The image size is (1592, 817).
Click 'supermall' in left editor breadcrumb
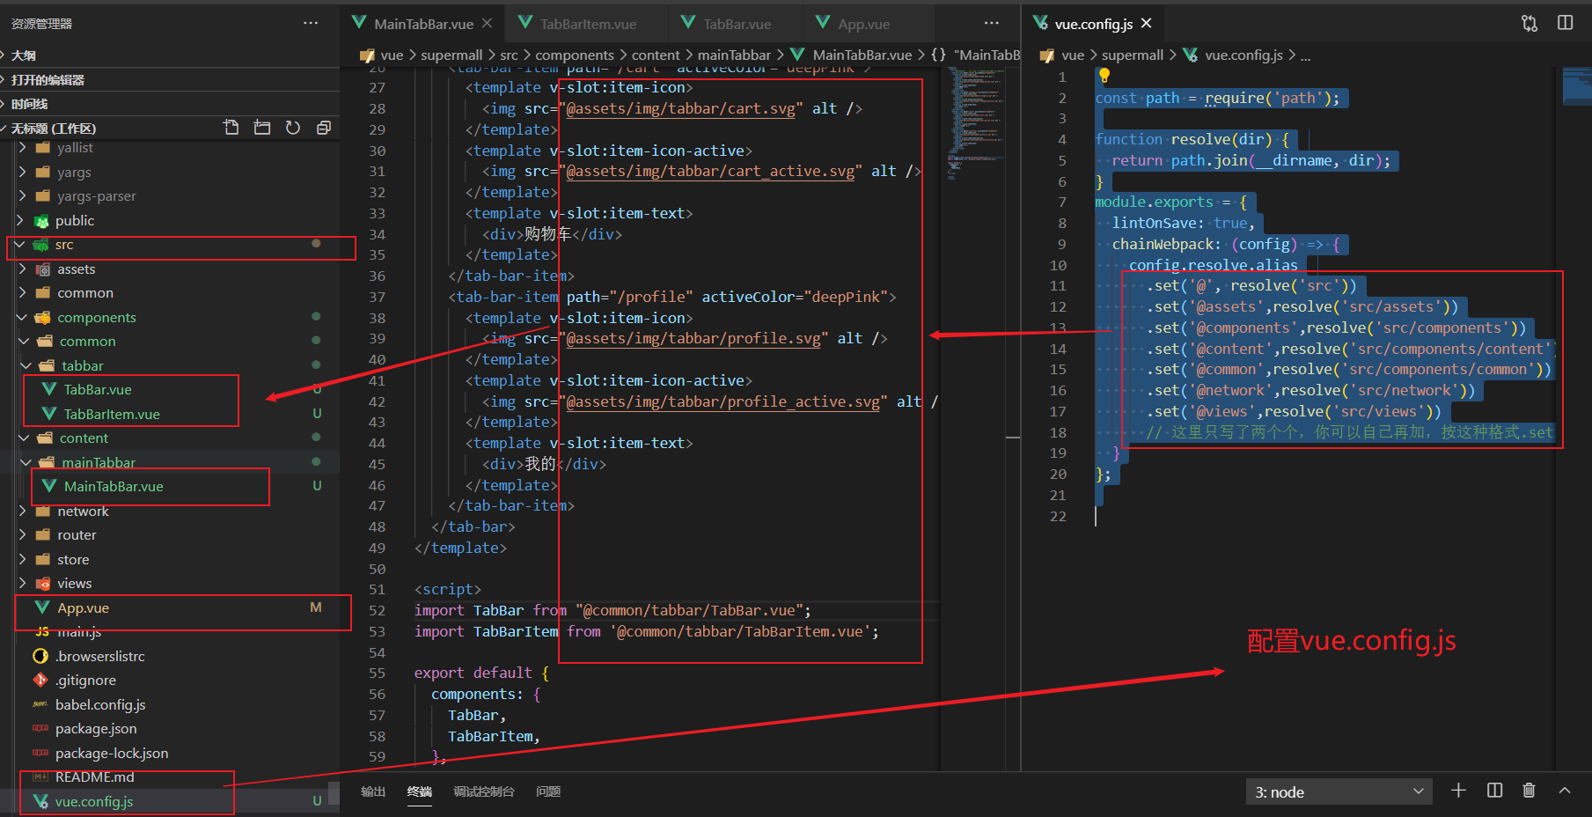(451, 55)
